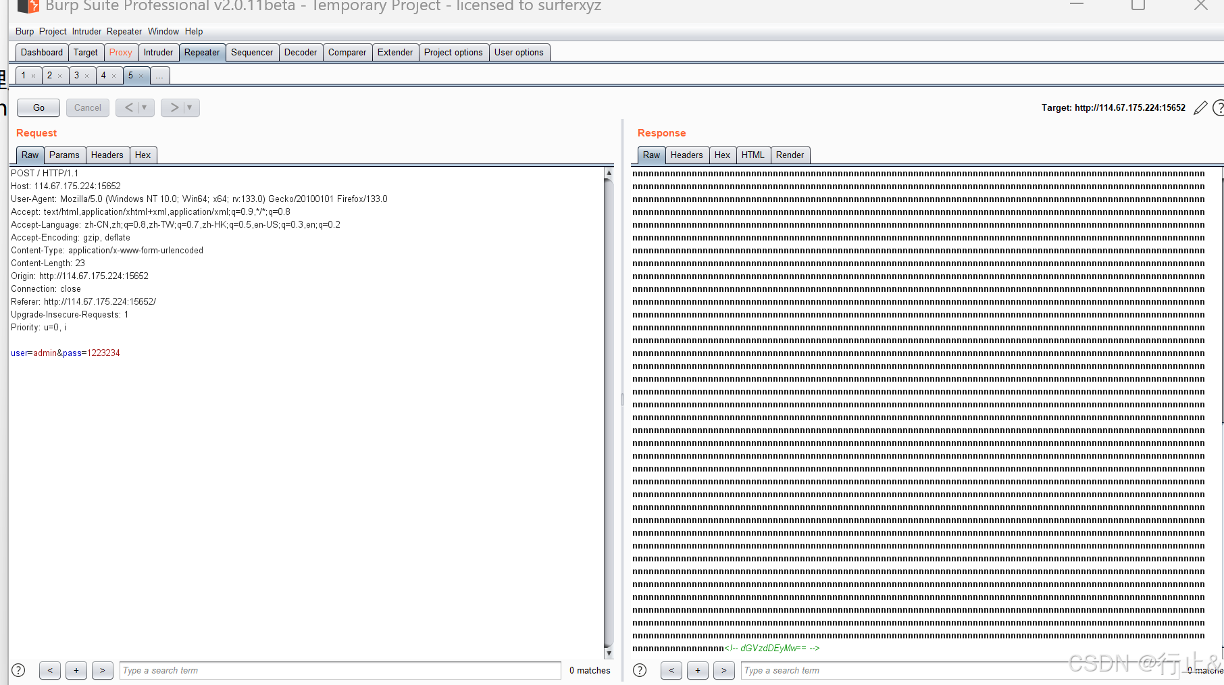Click the user=admin&pass=1223234 body line
Image resolution: width=1224 pixels, height=685 pixels.
tap(66, 353)
